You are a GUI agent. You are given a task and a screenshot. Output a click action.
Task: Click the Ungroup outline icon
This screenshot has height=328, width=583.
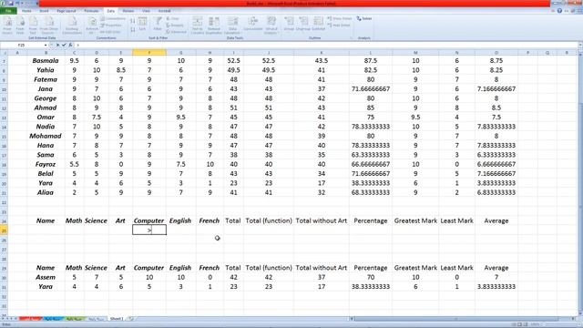(x=303, y=24)
